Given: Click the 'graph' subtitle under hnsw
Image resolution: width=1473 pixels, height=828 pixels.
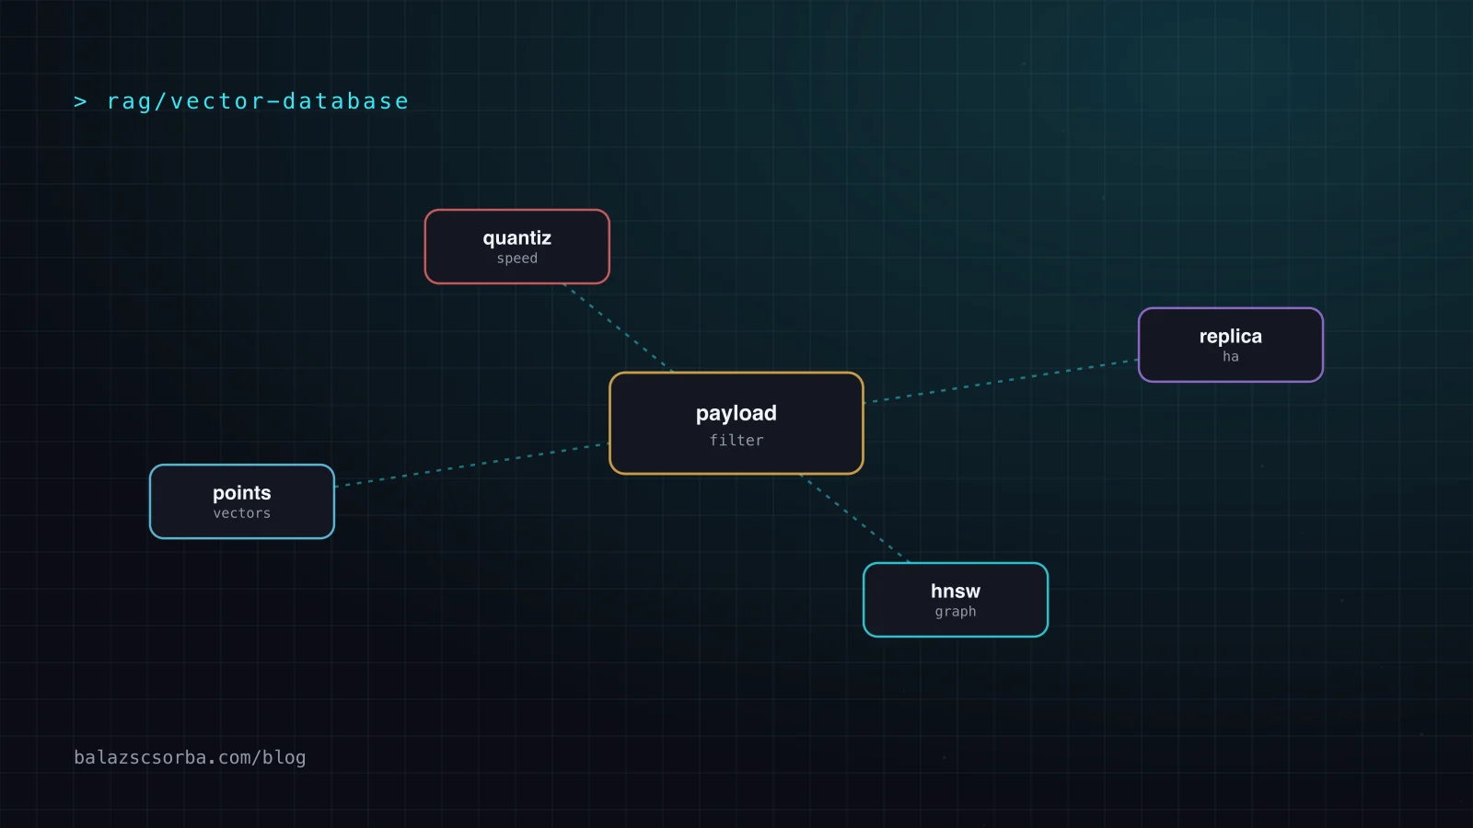Looking at the screenshot, I should click(x=956, y=612).
